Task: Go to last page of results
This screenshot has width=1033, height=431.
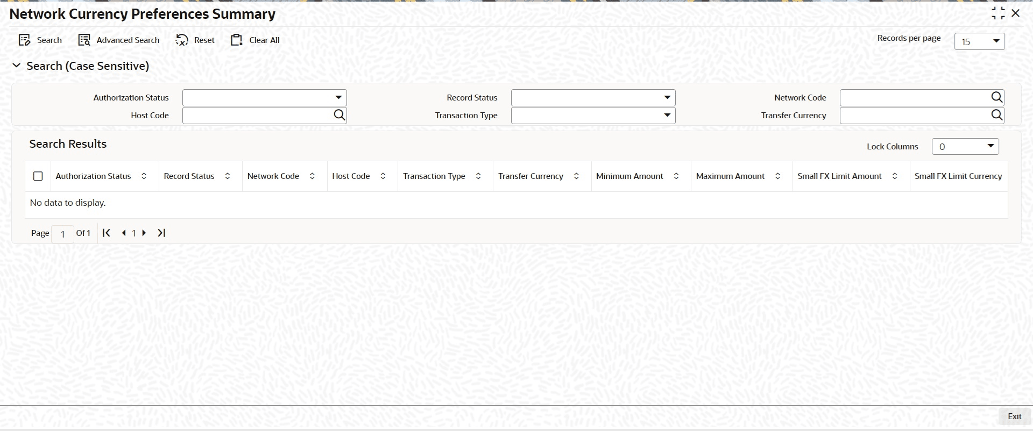Action: [161, 233]
